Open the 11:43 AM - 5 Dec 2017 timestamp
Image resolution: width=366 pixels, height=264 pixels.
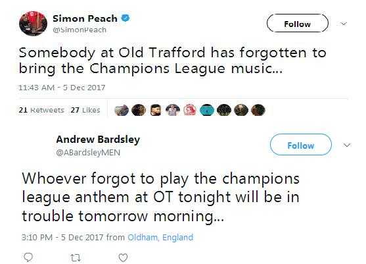(x=62, y=88)
